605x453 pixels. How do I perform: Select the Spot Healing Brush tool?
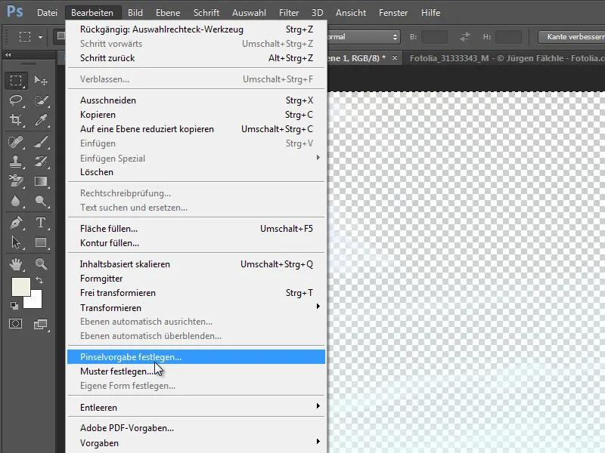[x=16, y=142]
